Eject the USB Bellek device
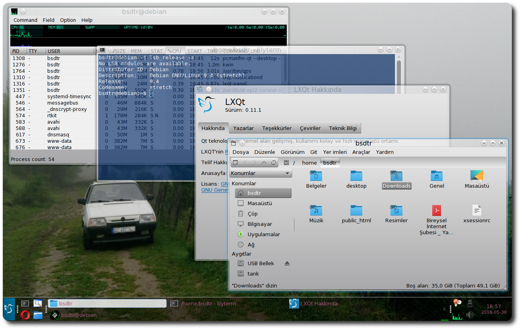The image size is (521, 330). pos(287,263)
